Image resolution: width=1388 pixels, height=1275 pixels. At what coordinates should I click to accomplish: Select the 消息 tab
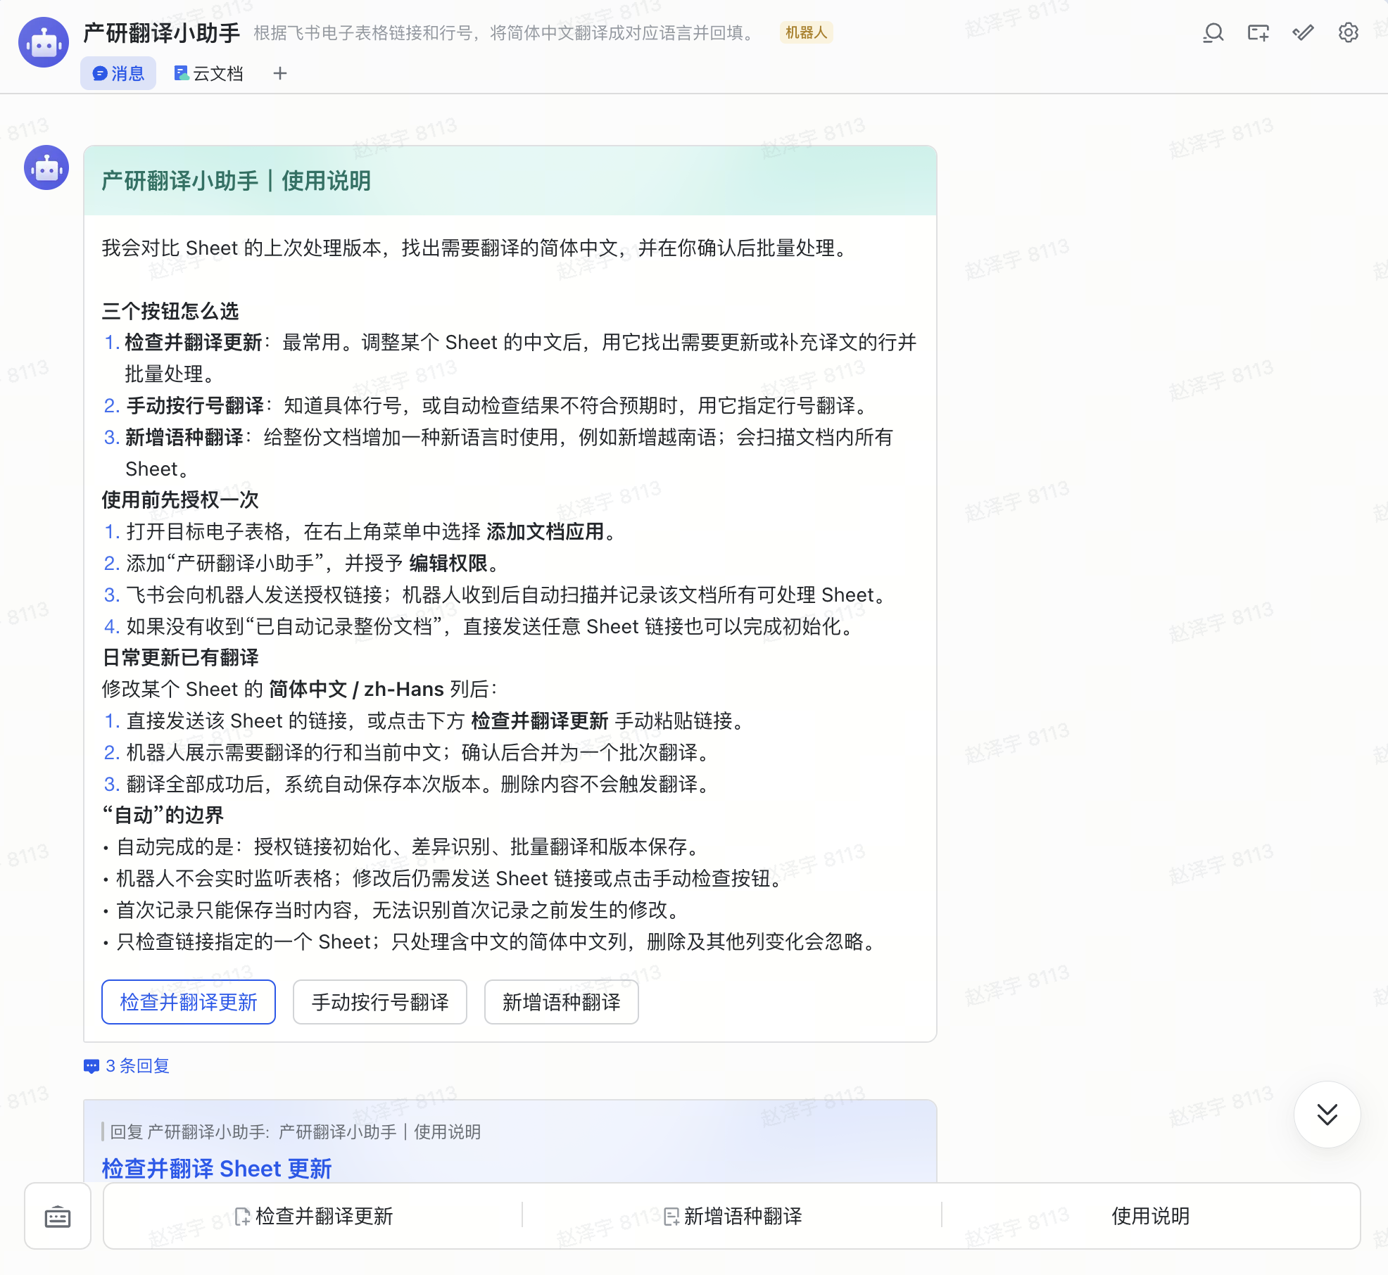[x=118, y=73]
